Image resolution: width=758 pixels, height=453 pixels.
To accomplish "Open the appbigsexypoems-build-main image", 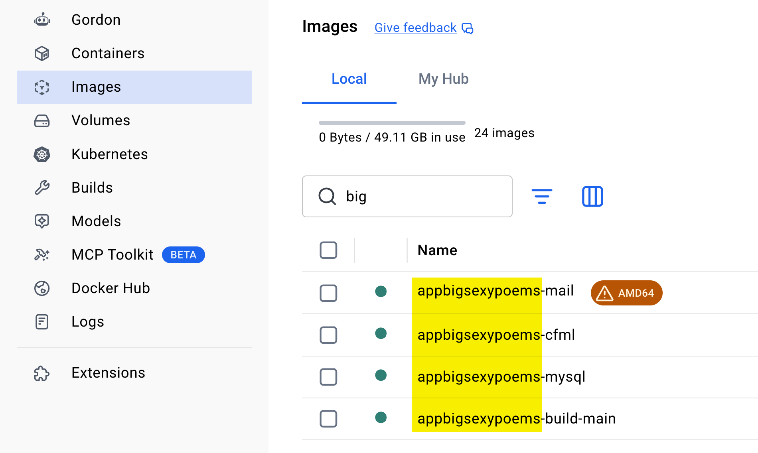I will point(517,419).
